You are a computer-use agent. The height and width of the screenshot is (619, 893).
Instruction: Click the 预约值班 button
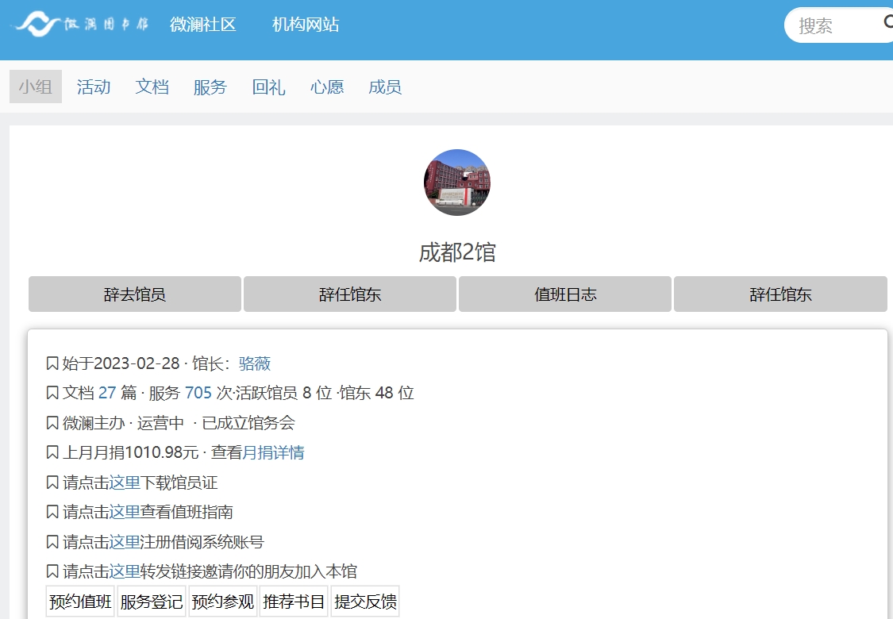pos(81,602)
